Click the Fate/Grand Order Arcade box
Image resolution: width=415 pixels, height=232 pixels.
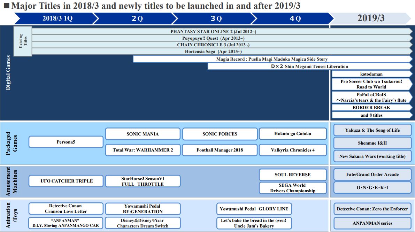(372, 175)
